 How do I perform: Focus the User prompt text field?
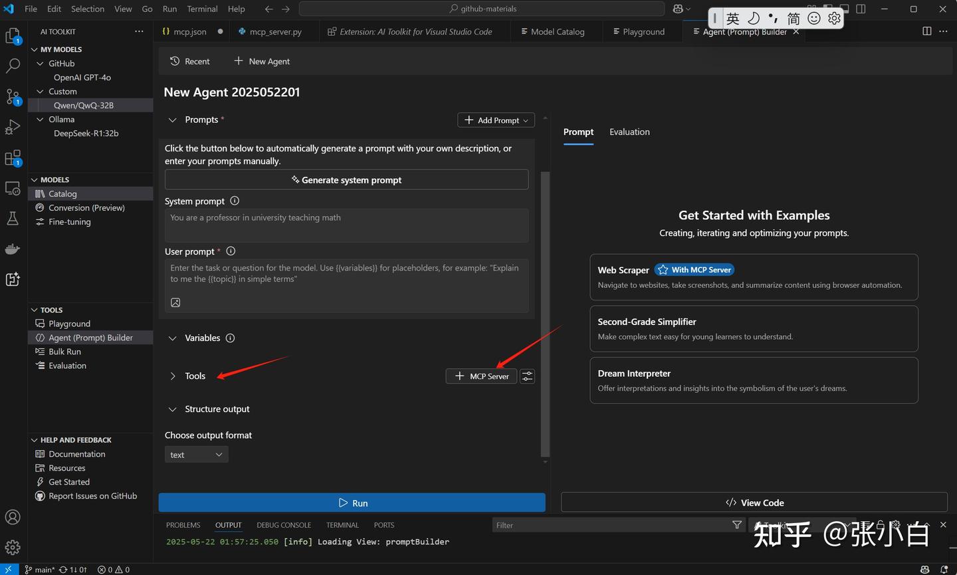coord(347,285)
